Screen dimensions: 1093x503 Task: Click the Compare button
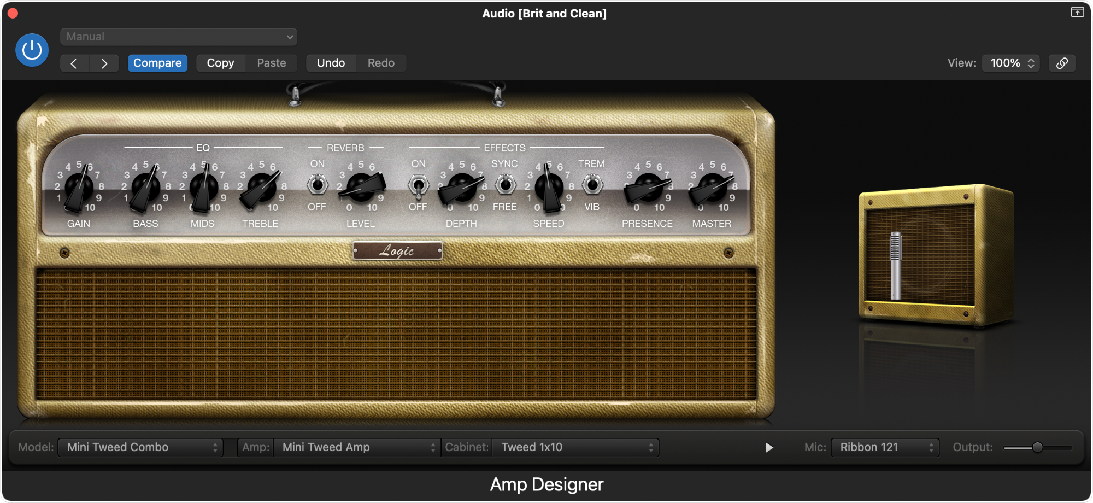157,63
